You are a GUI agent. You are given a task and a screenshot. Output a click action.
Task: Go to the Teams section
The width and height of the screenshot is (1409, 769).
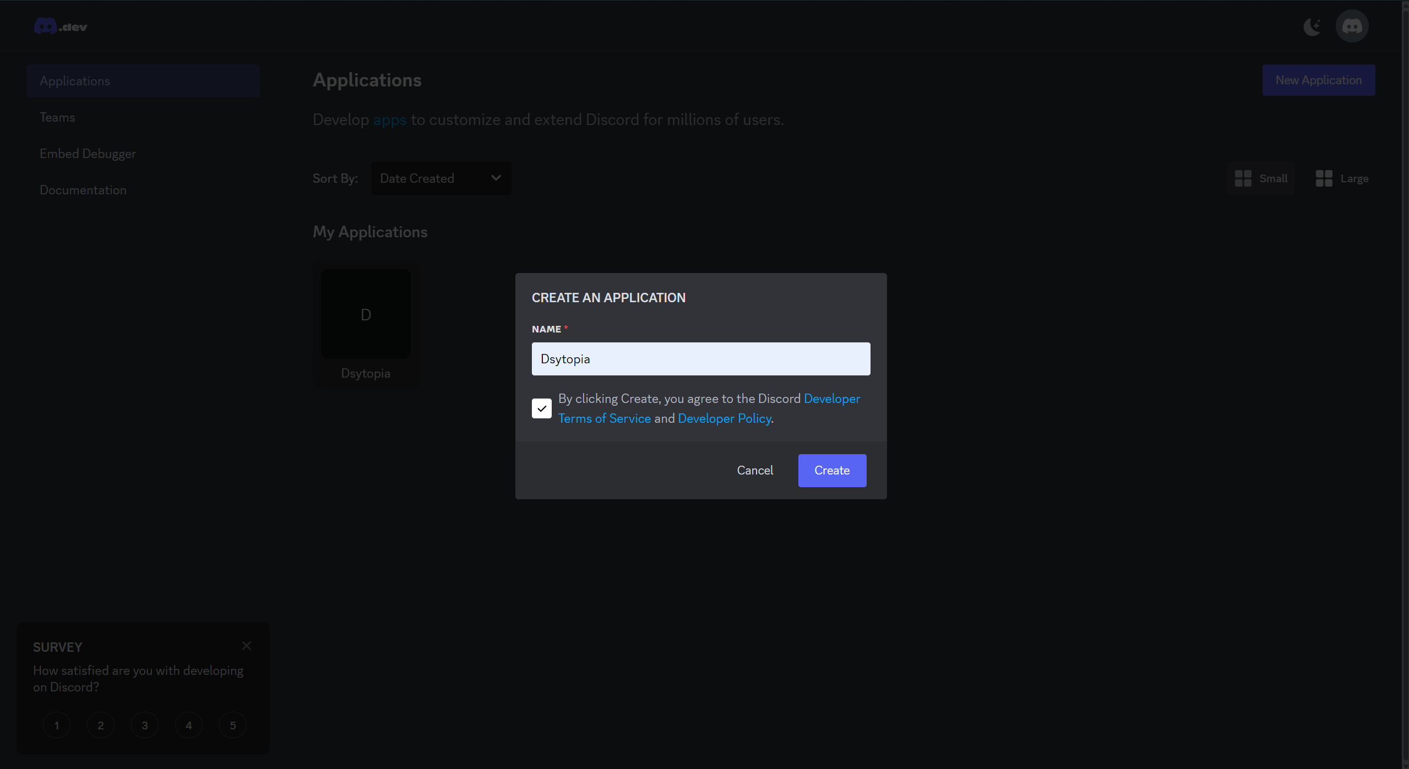[x=57, y=117]
